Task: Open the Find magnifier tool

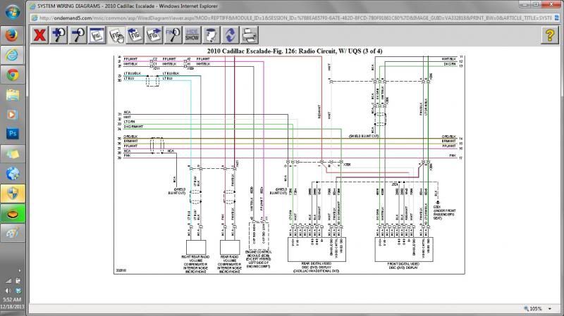Action: [x=173, y=35]
